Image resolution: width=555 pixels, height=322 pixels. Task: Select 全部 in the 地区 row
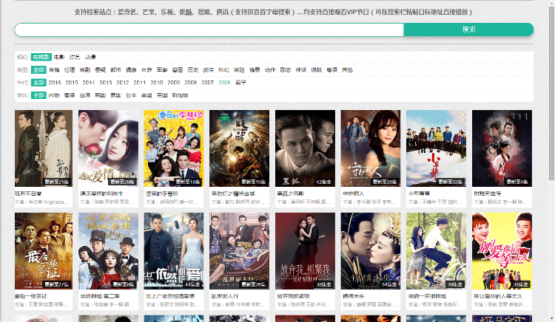(38, 95)
